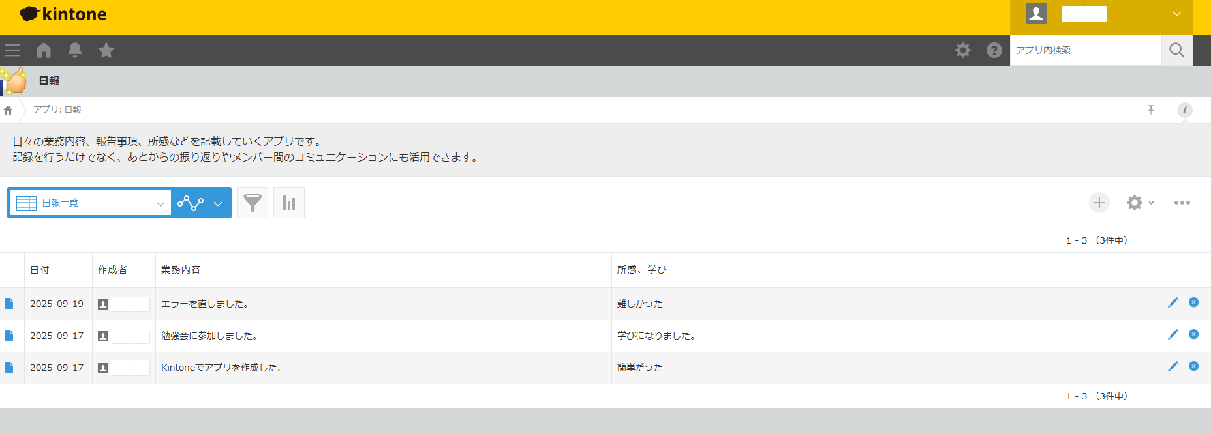Open the header settings gear

pyautogui.click(x=963, y=50)
